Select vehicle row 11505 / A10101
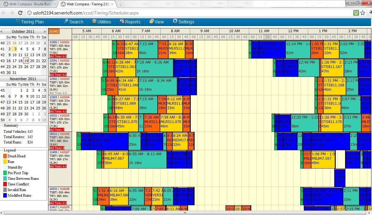Screen dimensions: 372x215 (60, 49)
